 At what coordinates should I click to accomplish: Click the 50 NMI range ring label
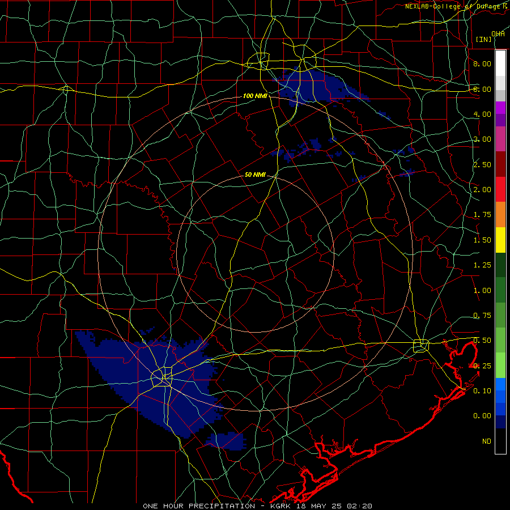[255, 175]
